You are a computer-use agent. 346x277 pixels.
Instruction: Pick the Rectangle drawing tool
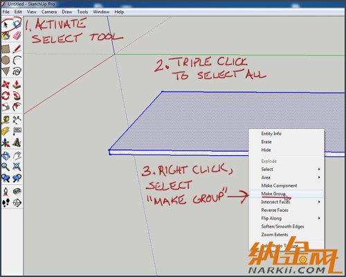pyautogui.click(x=6, y=49)
